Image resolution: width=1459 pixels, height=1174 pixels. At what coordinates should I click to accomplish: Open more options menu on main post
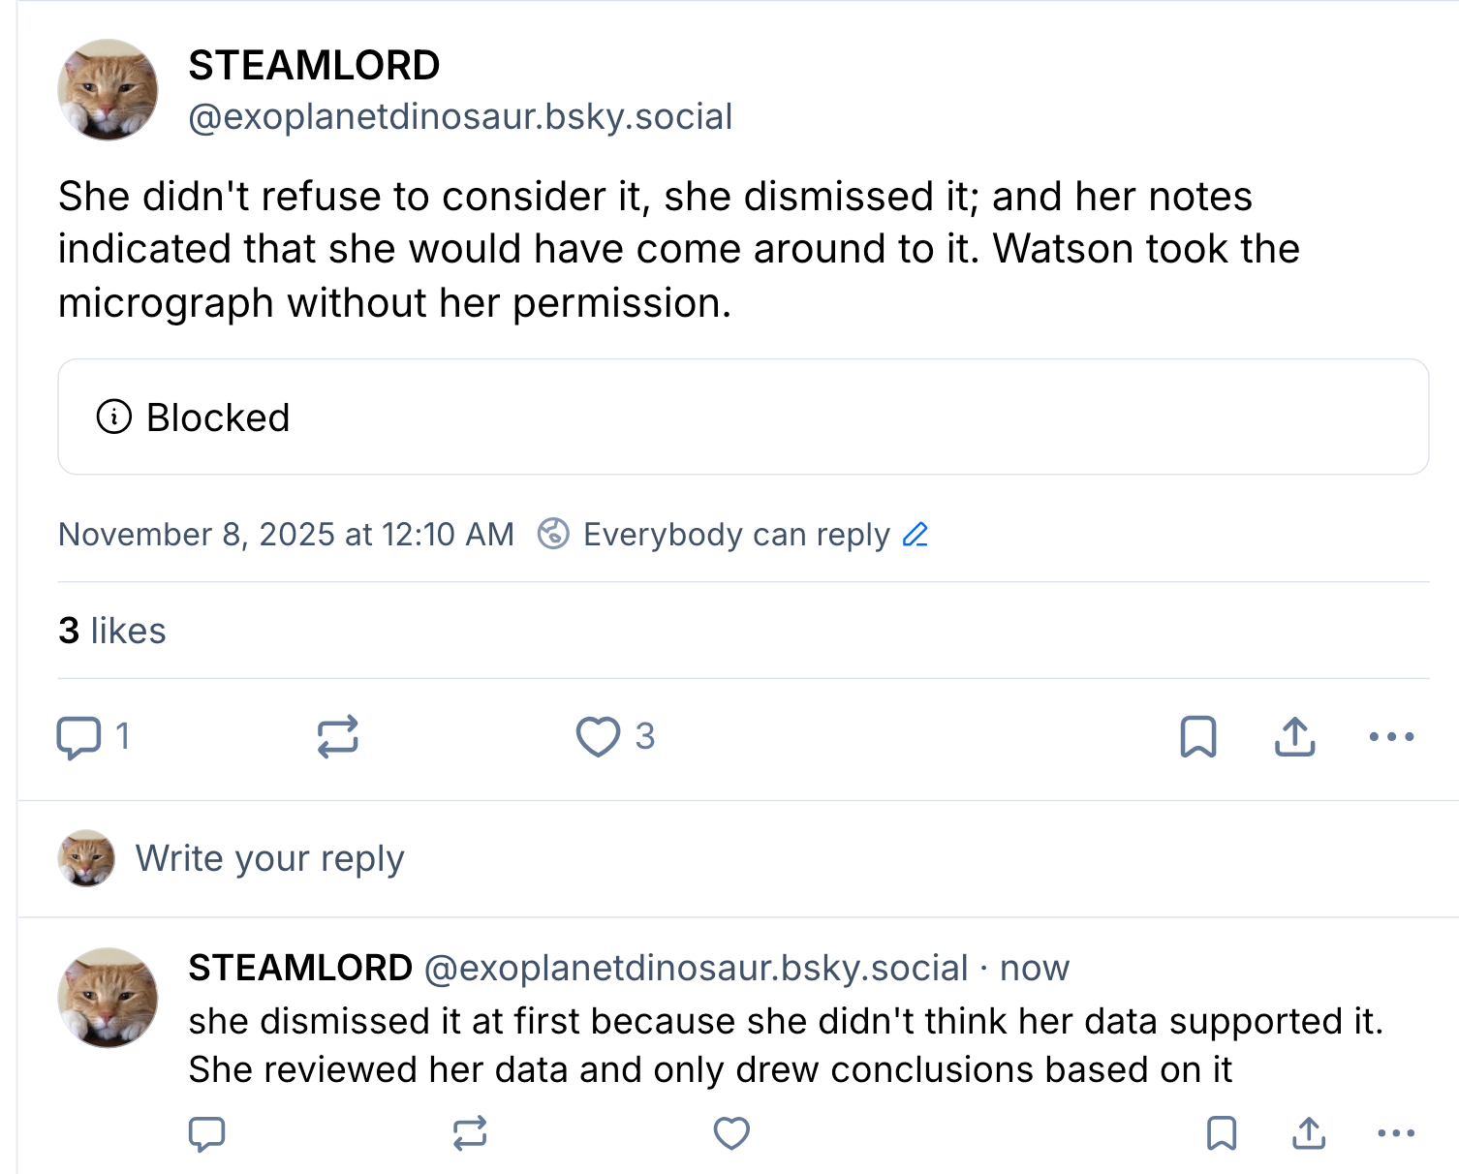tap(1391, 737)
